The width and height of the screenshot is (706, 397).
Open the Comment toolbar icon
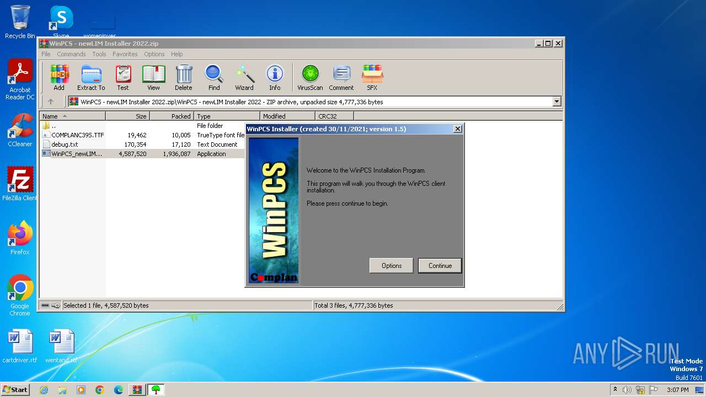(x=341, y=77)
